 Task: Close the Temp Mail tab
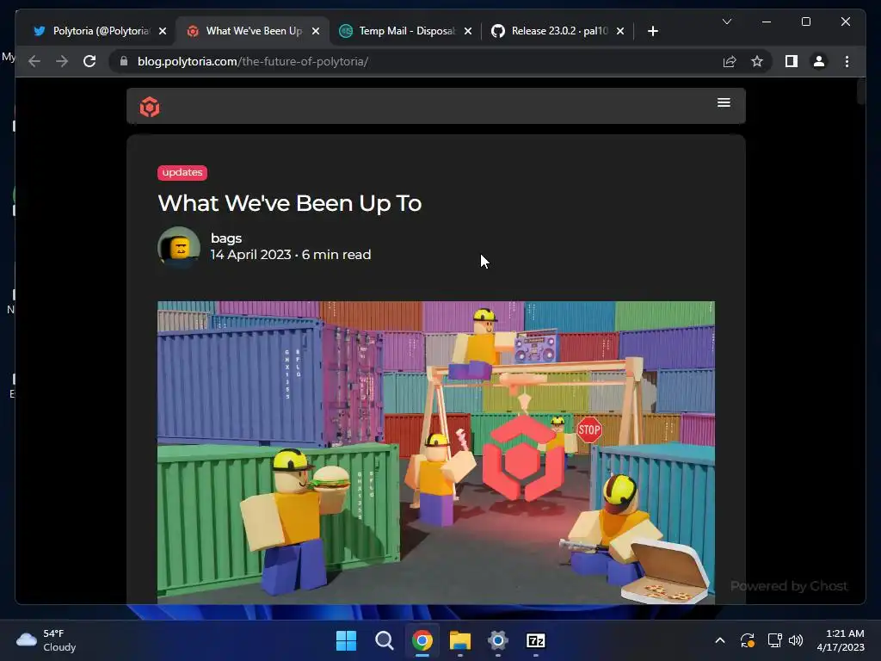468,32
